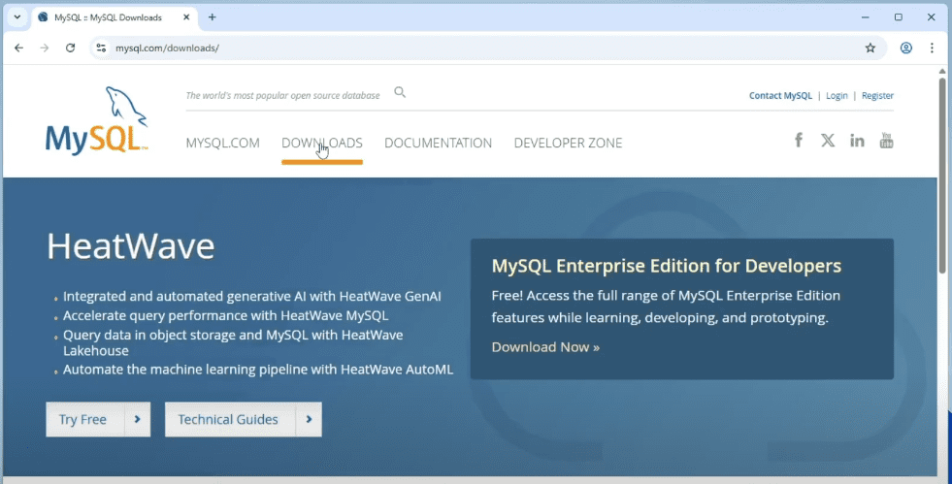Expand the tab search dropdown arrow
Screen dimensions: 952x484
click(16, 17)
